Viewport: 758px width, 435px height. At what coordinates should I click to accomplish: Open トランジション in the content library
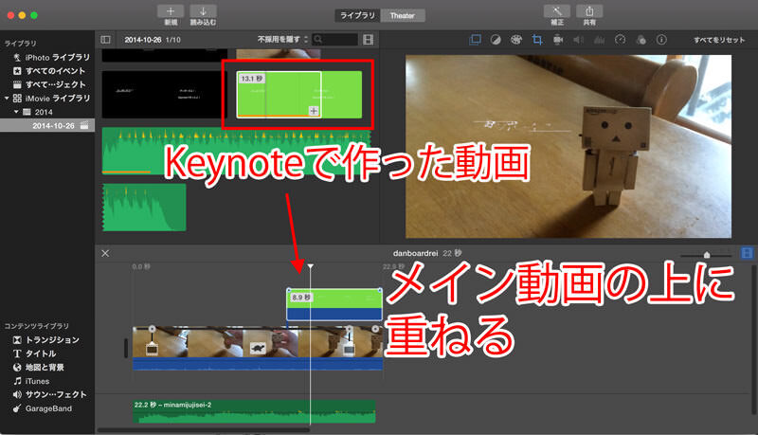pyautogui.click(x=46, y=340)
